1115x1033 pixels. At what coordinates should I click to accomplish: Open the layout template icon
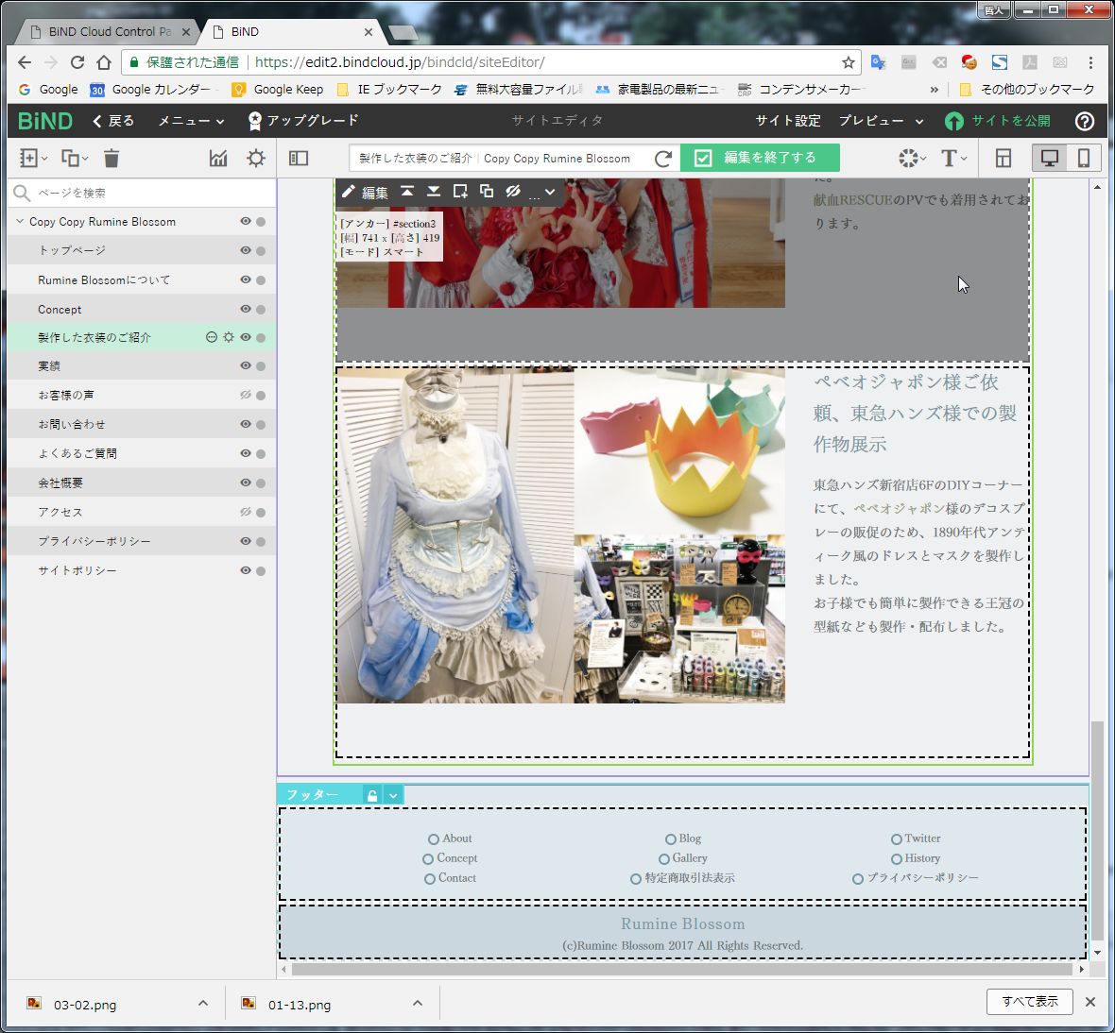tap(1003, 158)
